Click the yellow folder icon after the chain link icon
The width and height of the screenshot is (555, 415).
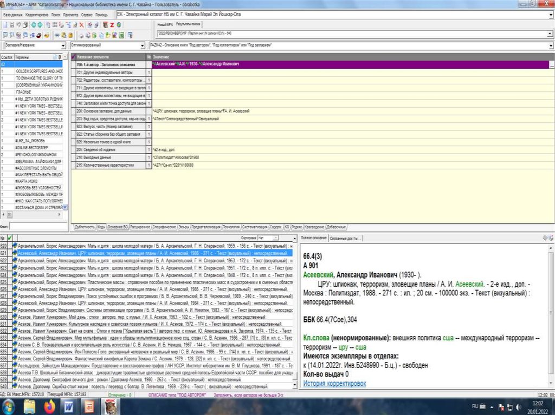coord(64,35)
